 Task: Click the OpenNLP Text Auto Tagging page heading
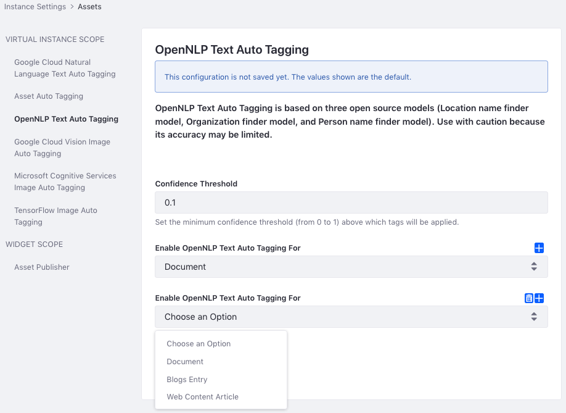232,49
